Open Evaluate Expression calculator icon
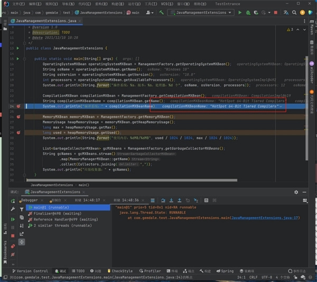The image size is (317, 282). (206, 200)
